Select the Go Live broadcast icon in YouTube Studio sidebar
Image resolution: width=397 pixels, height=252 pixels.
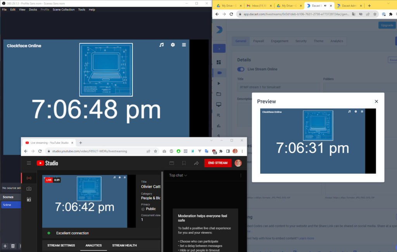(x=29, y=178)
